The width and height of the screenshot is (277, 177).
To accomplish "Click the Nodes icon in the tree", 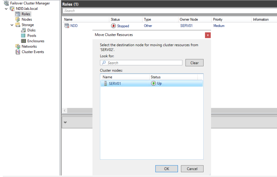I will (x=18, y=19).
